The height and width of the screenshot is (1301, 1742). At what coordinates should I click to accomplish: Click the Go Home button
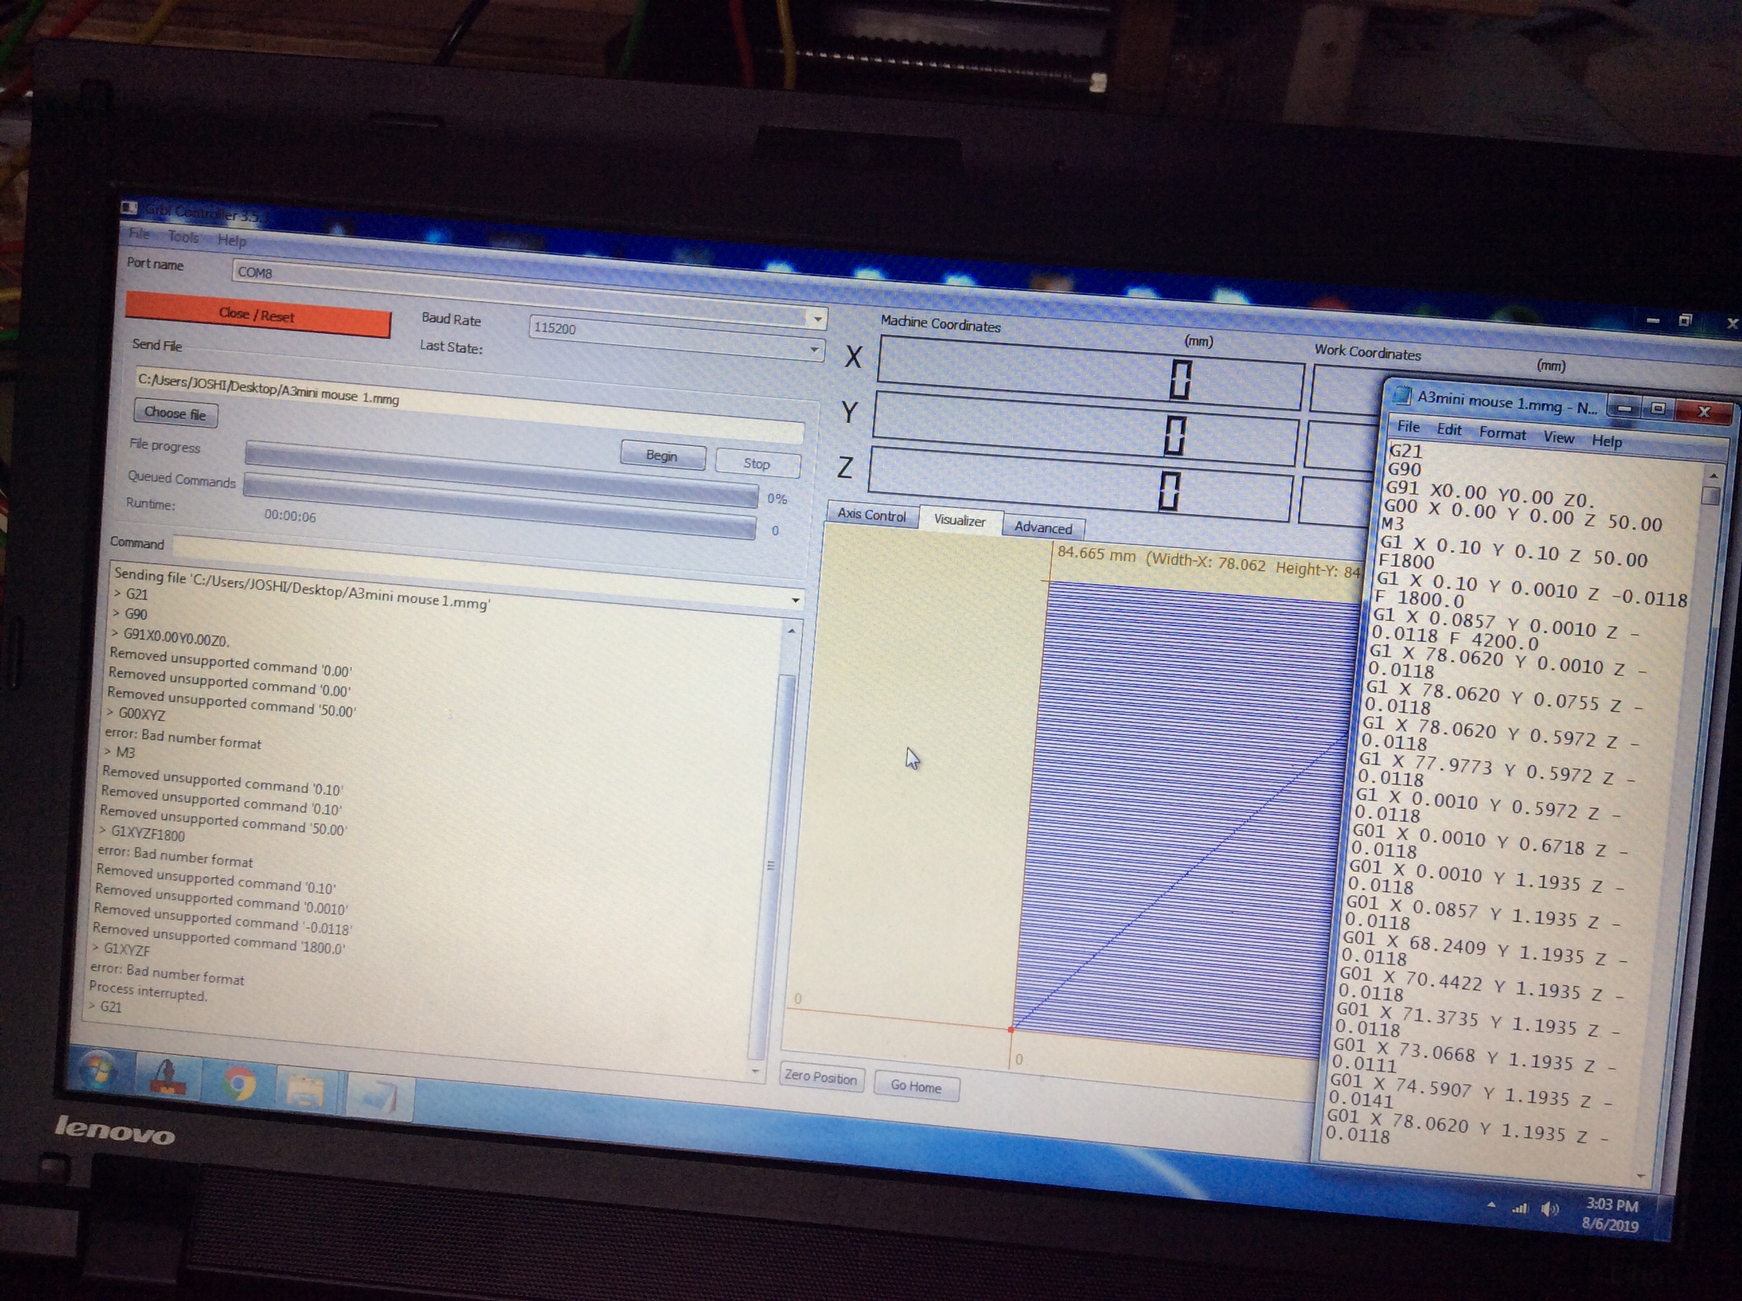[916, 1087]
